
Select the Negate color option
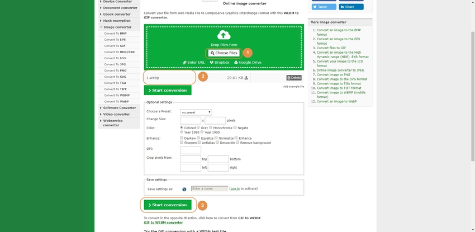235,127
